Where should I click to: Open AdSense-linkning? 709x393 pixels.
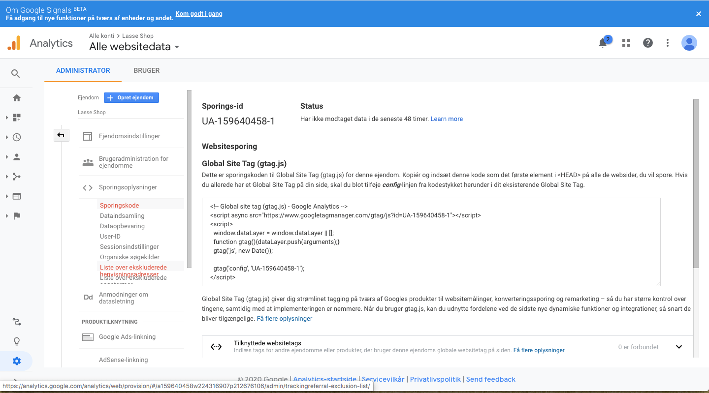(x=123, y=360)
